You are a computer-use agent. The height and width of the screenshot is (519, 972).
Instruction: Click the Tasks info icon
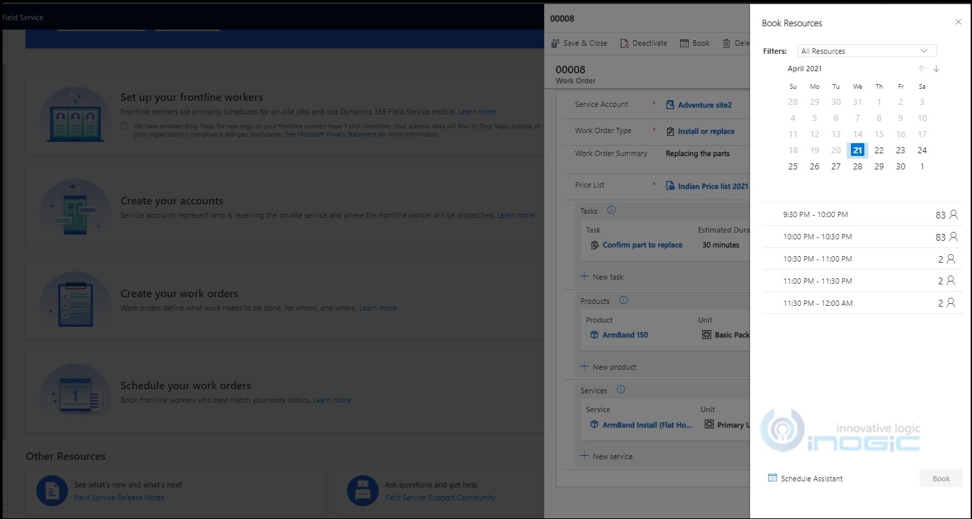(x=611, y=210)
